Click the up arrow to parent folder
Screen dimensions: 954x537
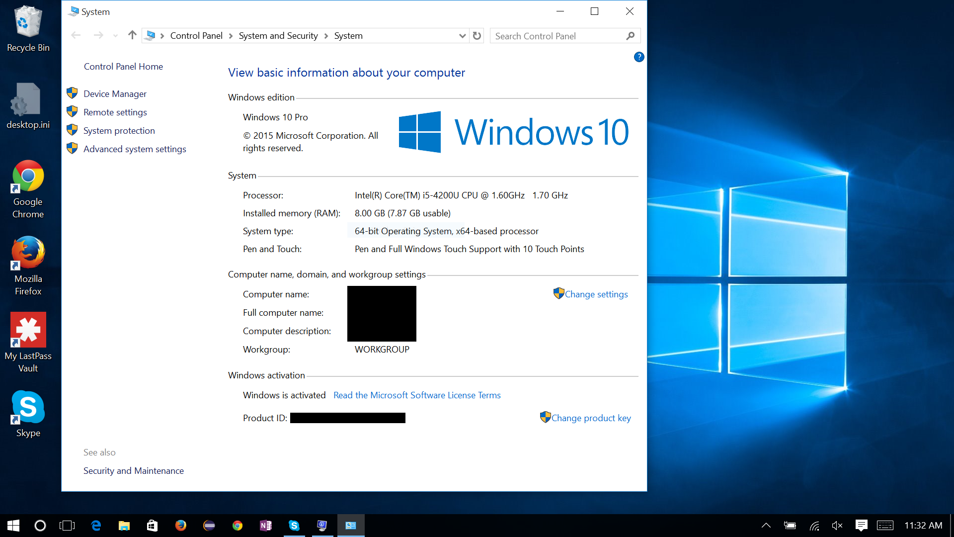coord(132,35)
